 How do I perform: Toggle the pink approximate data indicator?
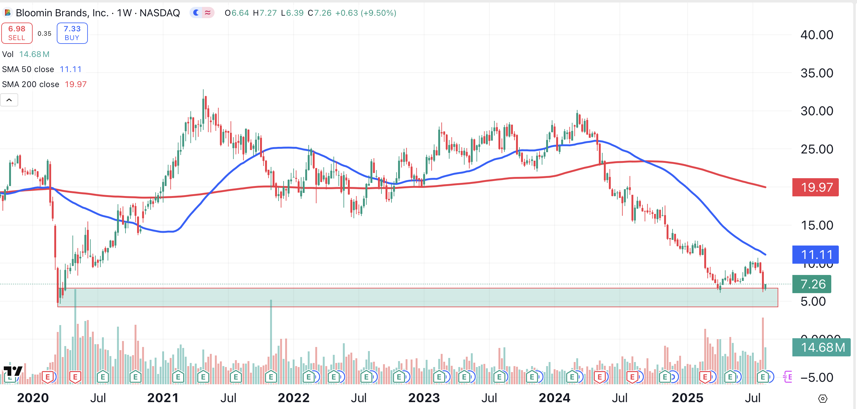tap(208, 13)
